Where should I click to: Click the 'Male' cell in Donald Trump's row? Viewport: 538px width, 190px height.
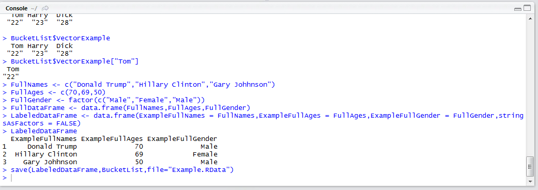point(209,147)
